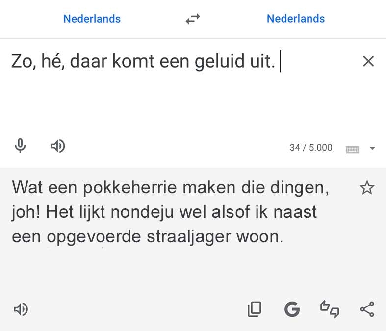The height and width of the screenshot is (332, 386).
Task: Place the cursor on 'Zo' in the source text
Action: coord(21,62)
